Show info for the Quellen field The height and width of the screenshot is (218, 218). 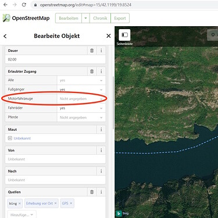pyautogui.click(x=101, y=192)
